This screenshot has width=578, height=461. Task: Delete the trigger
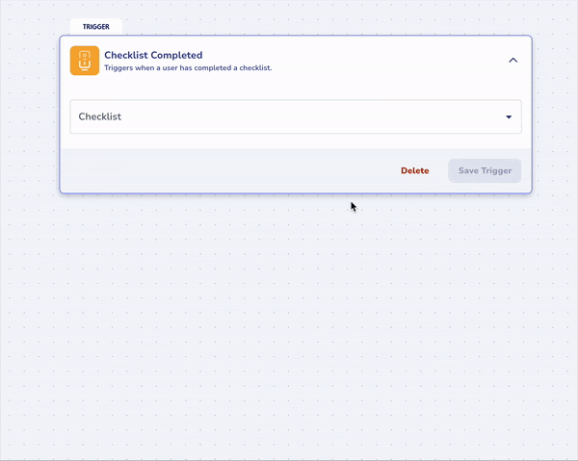tap(414, 171)
